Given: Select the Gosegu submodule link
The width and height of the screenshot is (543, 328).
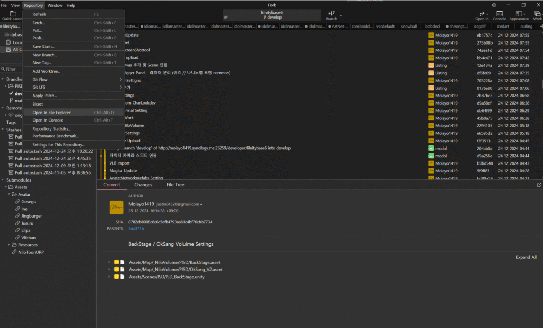Looking at the screenshot, I should pyautogui.click(x=29, y=202).
